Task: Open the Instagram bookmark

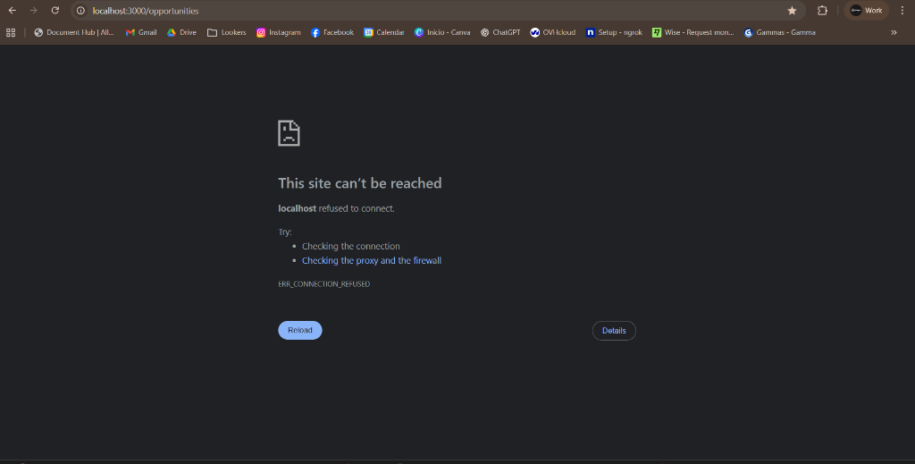Action: [279, 32]
